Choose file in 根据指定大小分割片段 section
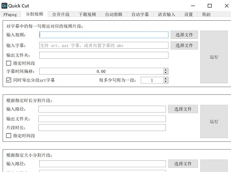This screenshot has height=172, width=231. coord(183,164)
